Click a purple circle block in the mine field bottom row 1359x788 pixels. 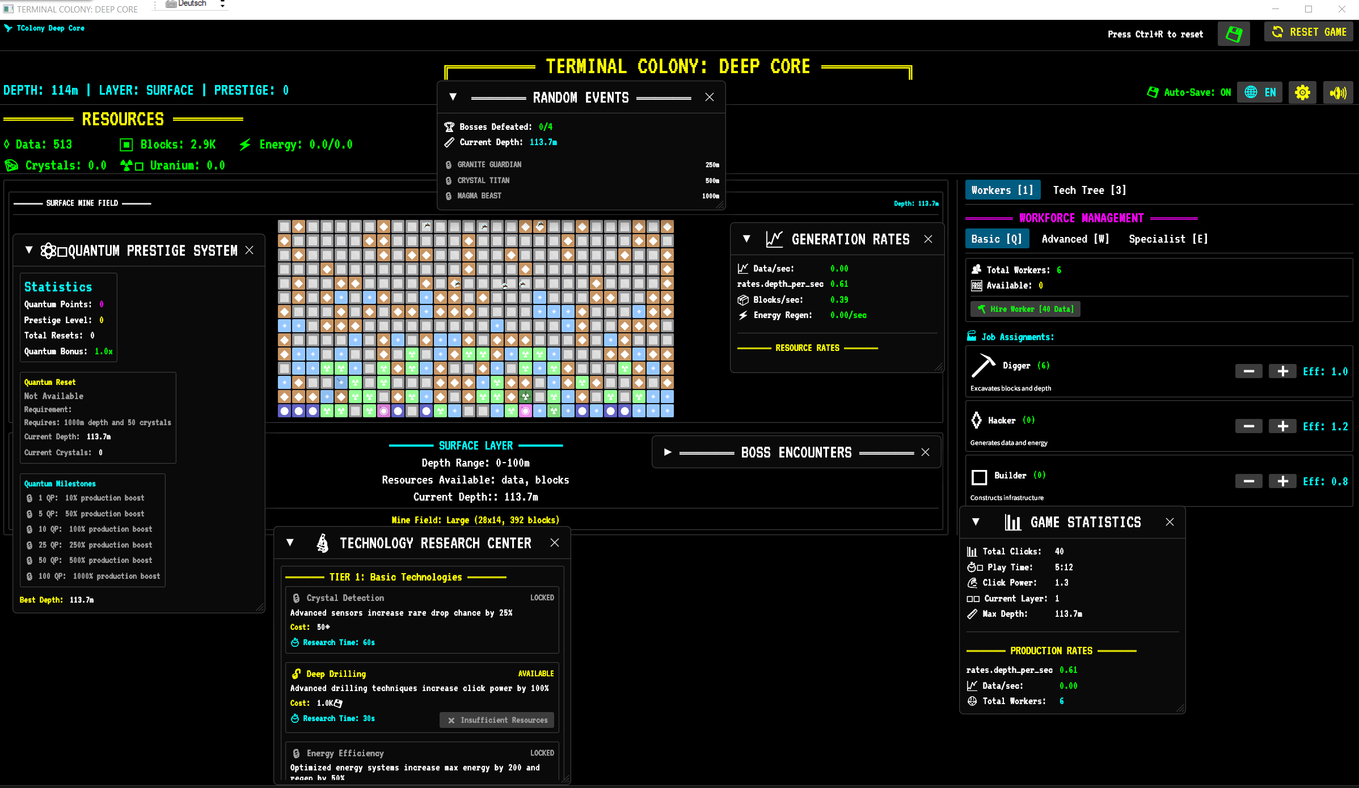[284, 411]
